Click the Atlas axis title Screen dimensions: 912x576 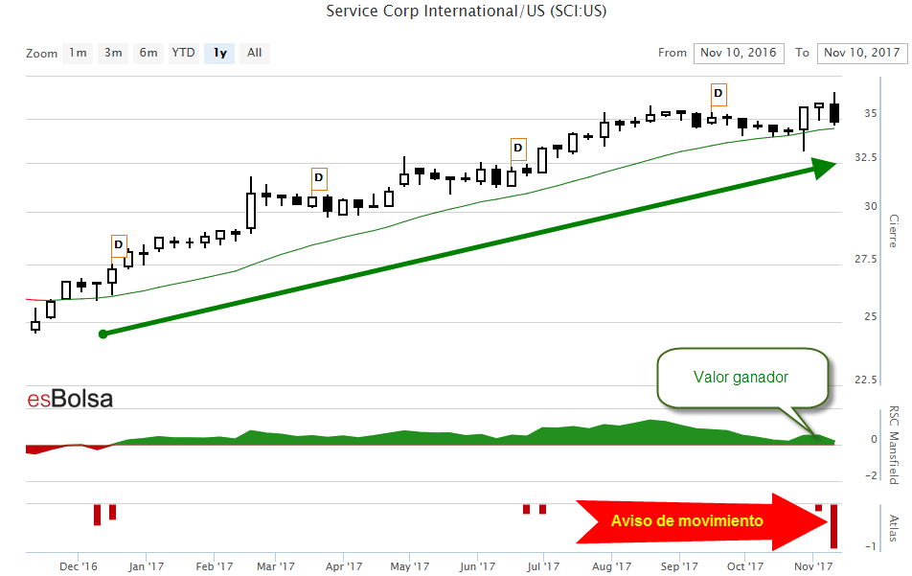(894, 528)
